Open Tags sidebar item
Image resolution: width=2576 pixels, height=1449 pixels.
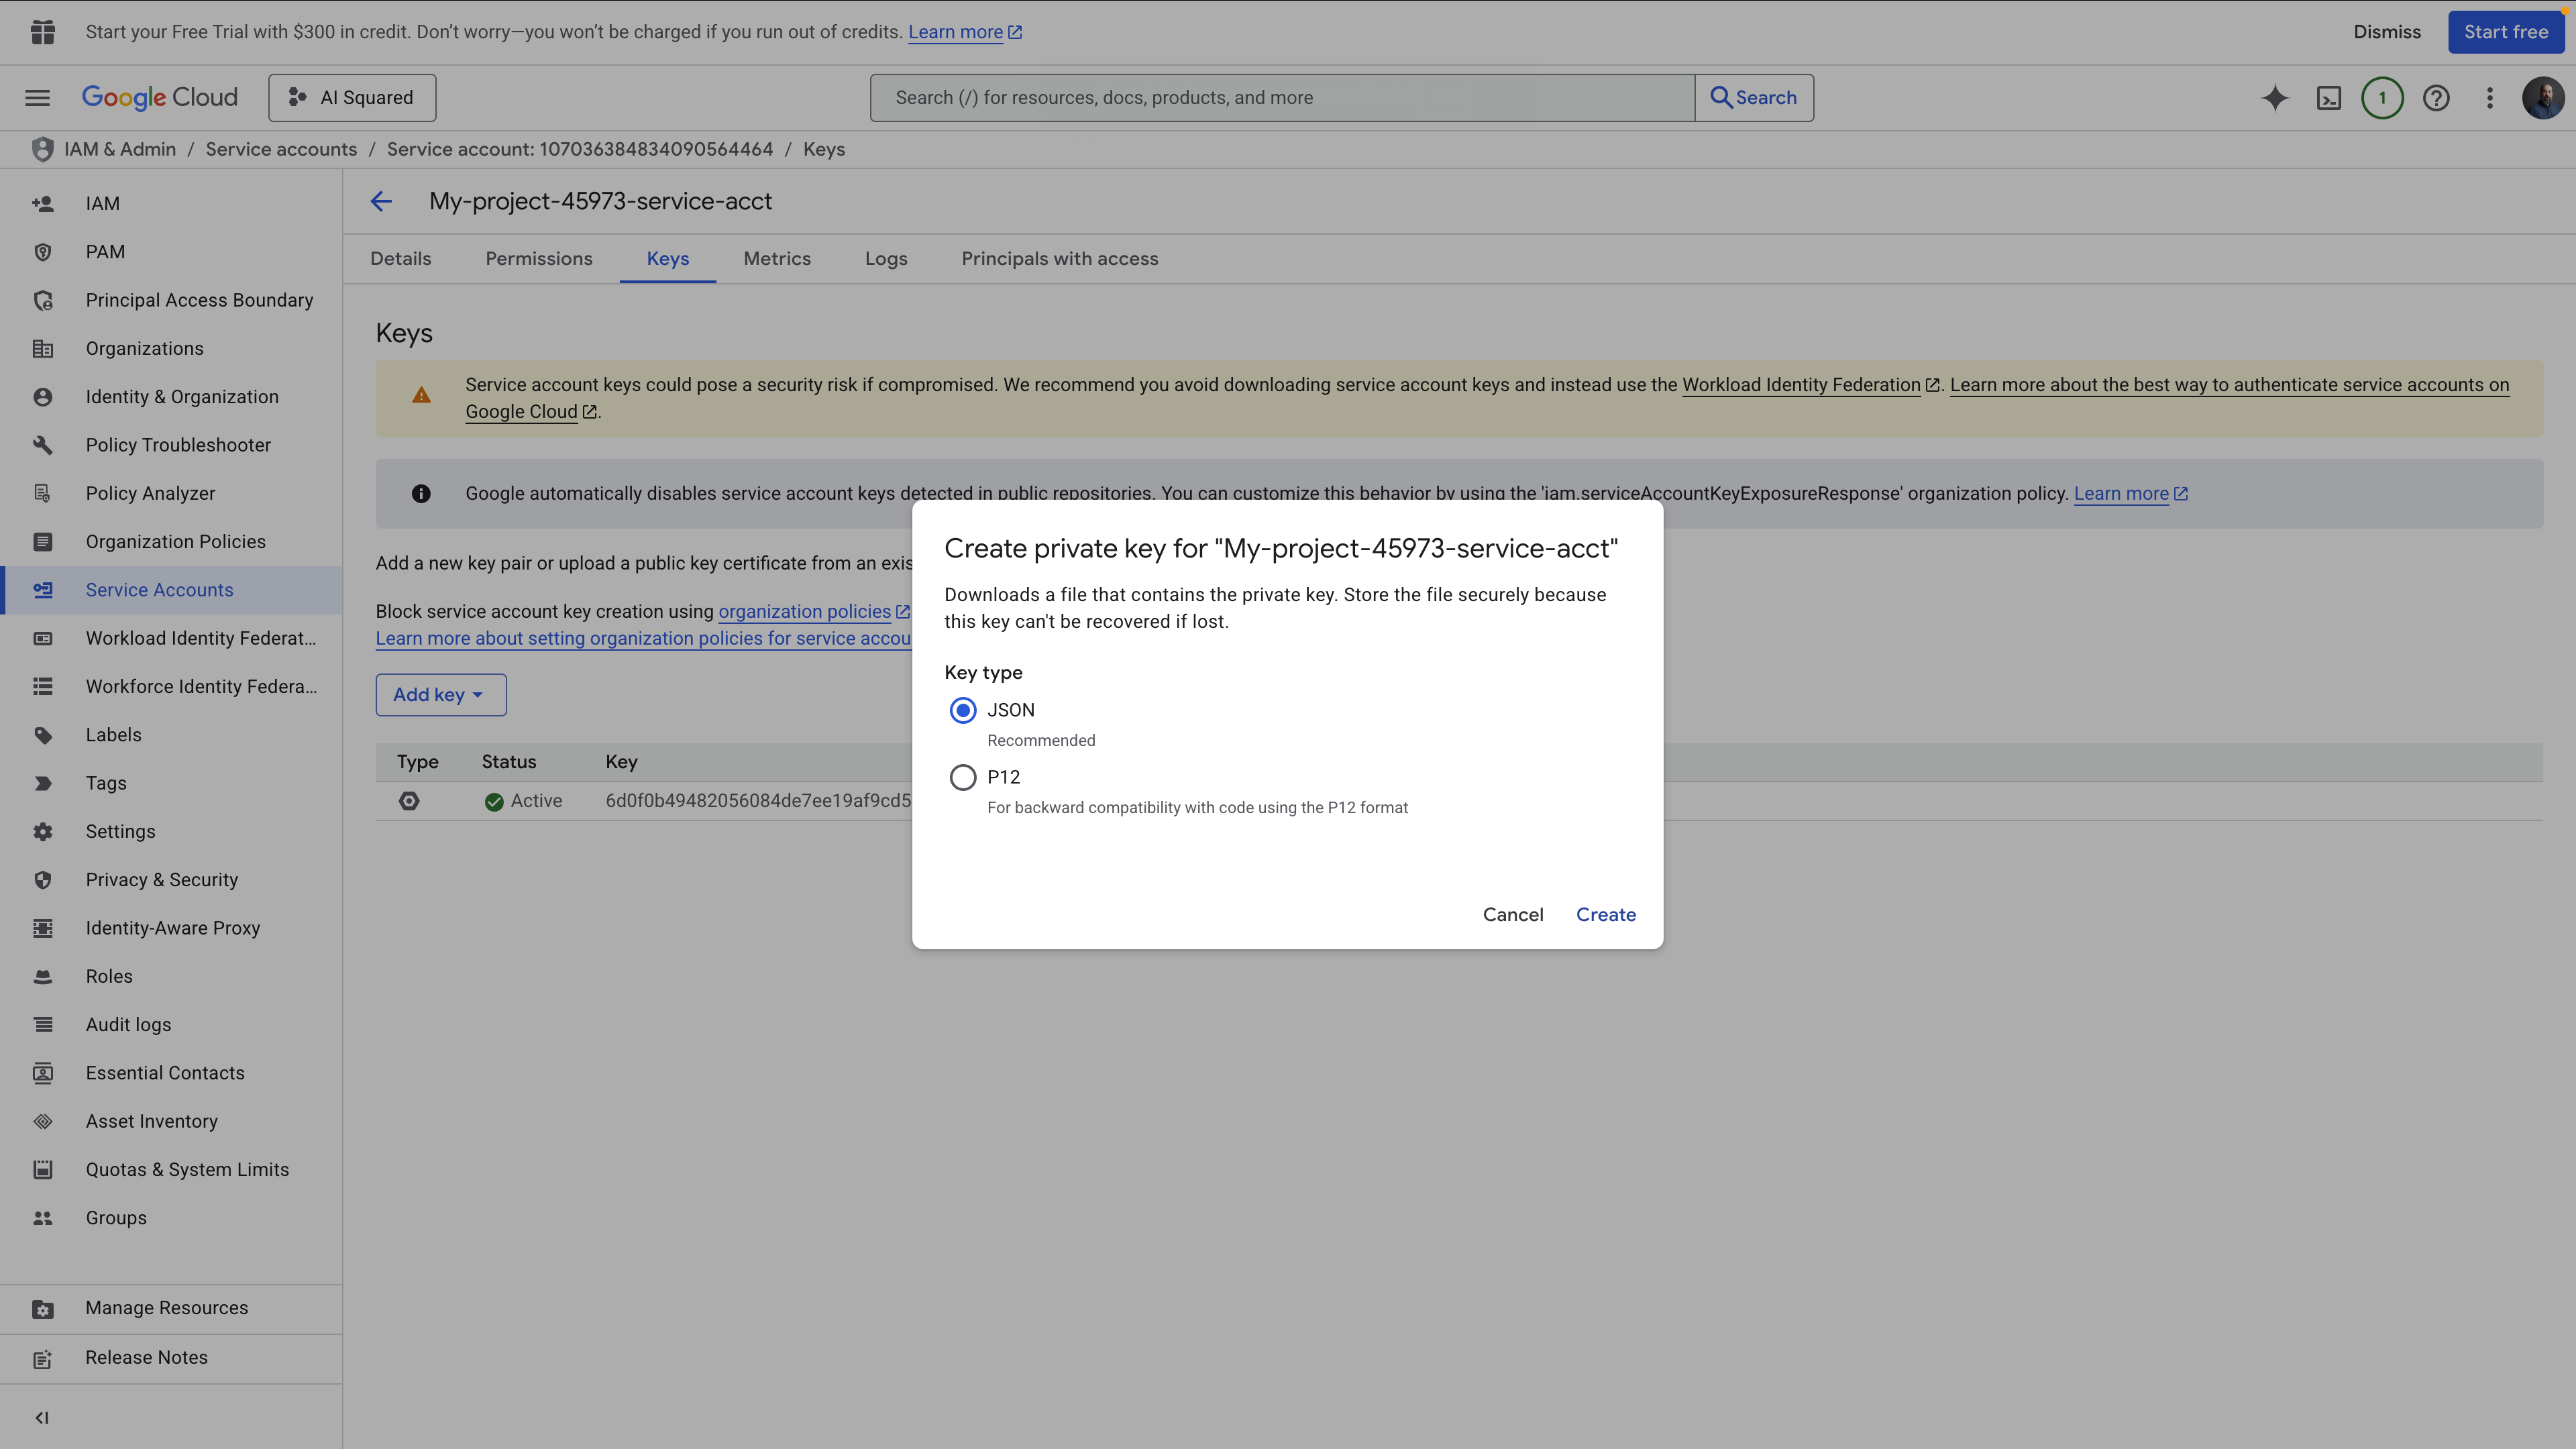[x=172, y=783]
